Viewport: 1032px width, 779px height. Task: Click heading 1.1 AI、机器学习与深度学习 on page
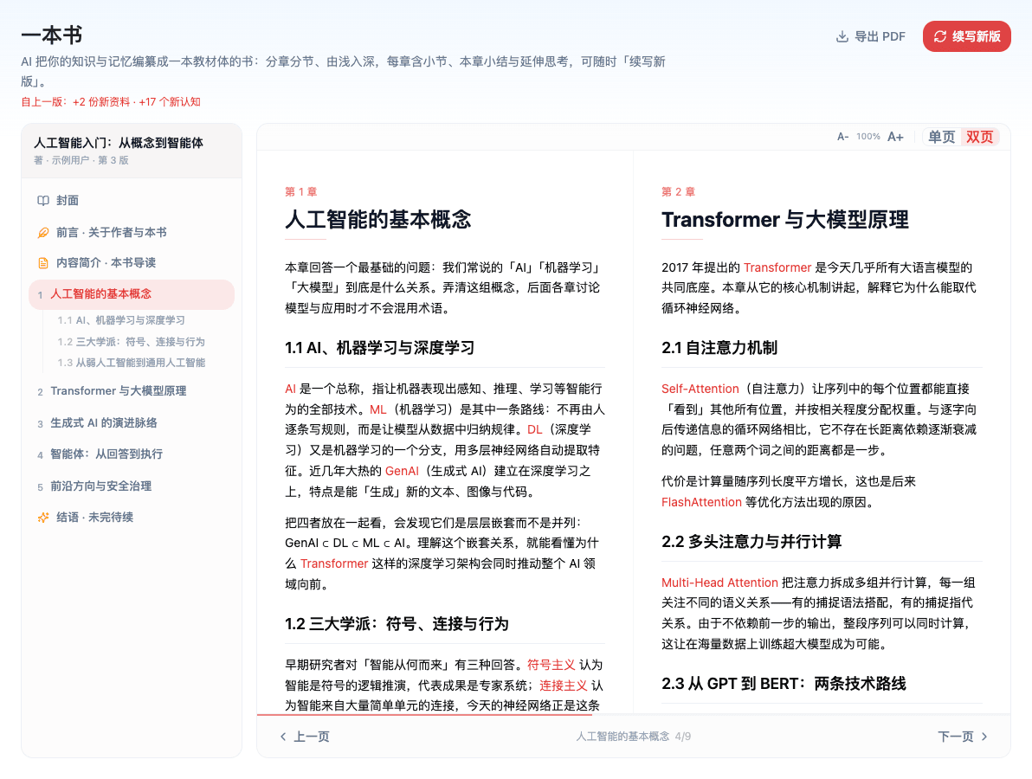point(380,348)
